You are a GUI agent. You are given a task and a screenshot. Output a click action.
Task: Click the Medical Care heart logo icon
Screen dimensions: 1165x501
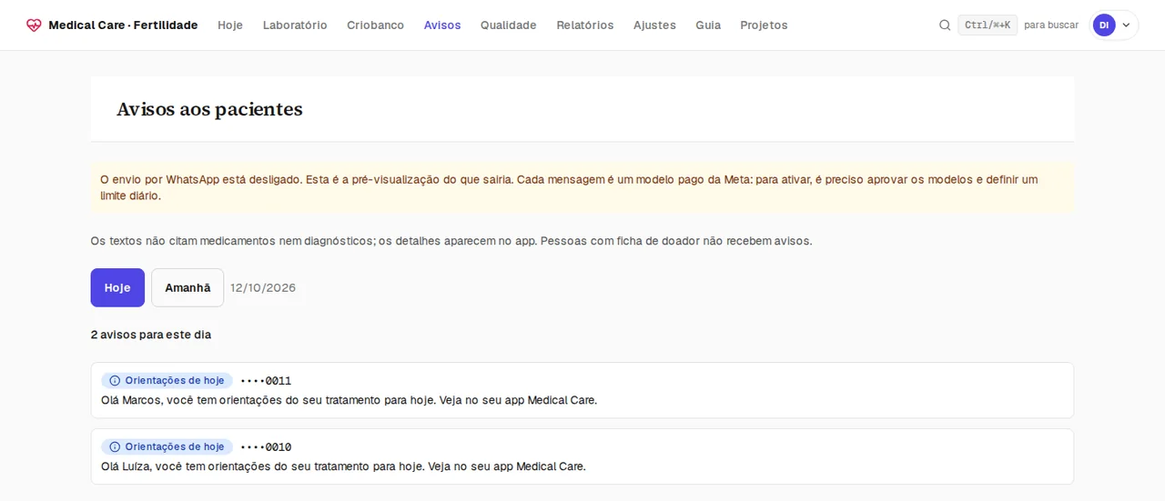[x=34, y=25]
